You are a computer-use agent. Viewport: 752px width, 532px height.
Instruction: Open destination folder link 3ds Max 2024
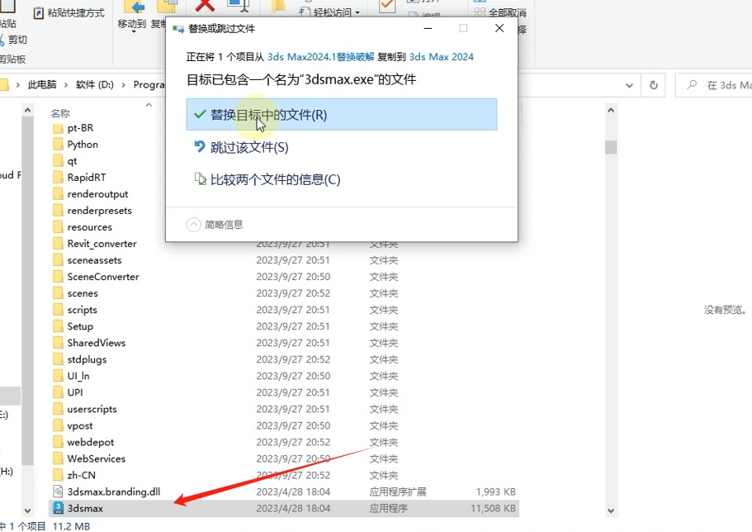tap(442, 57)
